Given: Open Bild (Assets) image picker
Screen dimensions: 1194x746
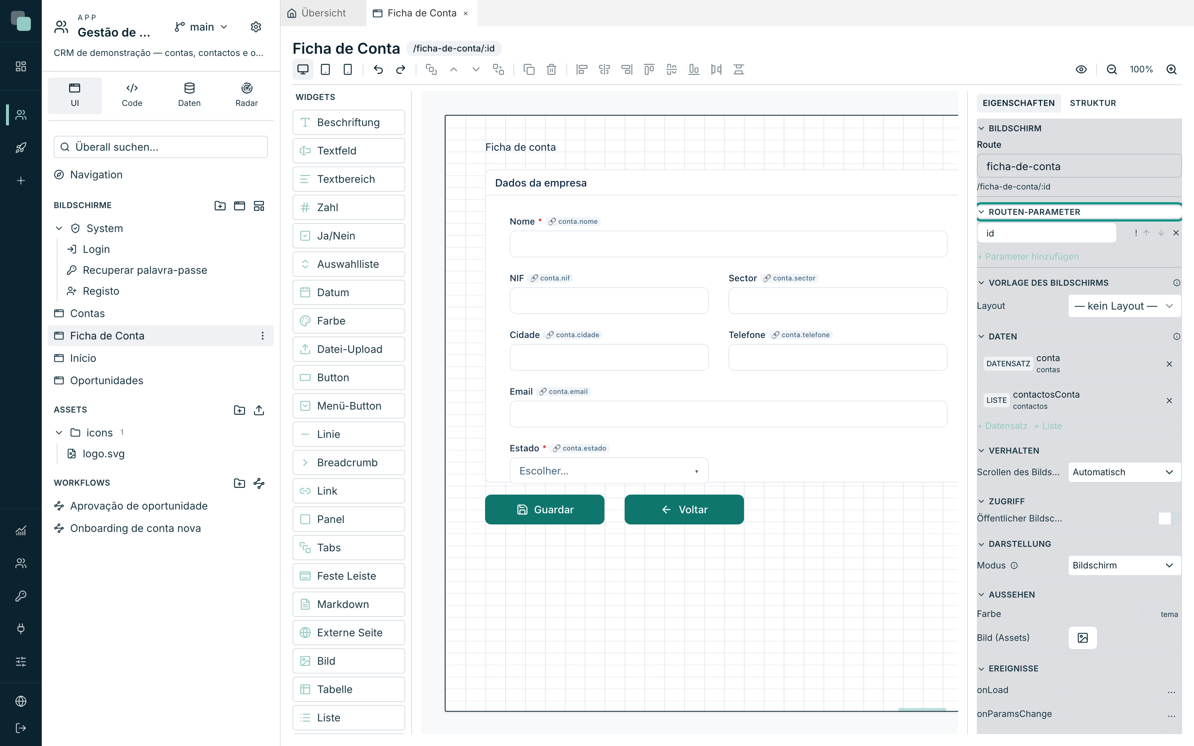Looking at the screenshot, I should coord(1083,638).
